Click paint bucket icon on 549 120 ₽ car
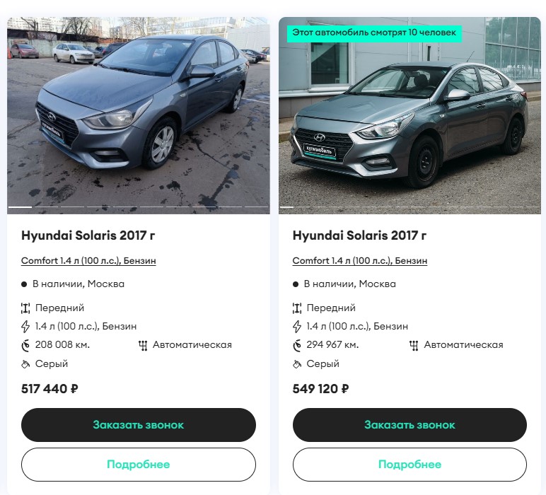Screen dimensions: 546x495 coord(296,364)
